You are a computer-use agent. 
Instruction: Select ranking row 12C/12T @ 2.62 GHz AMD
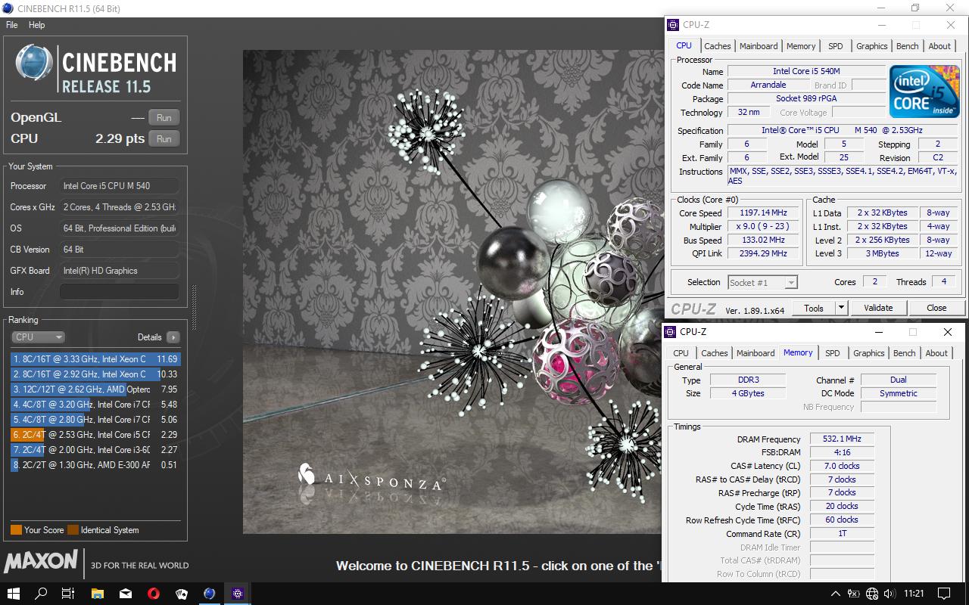(95, 389)
